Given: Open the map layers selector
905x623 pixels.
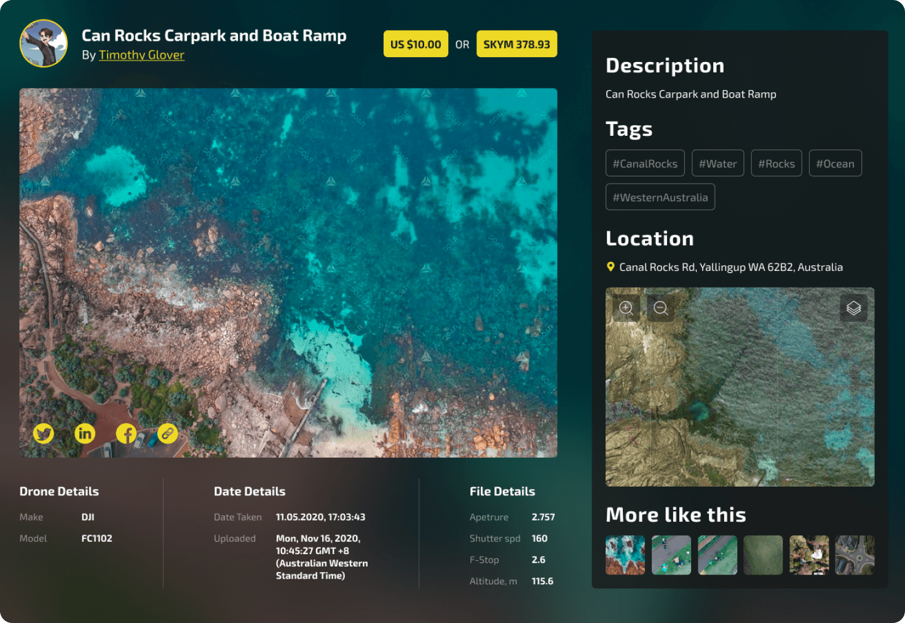Looking at the screenshot, I should point(853,308).
